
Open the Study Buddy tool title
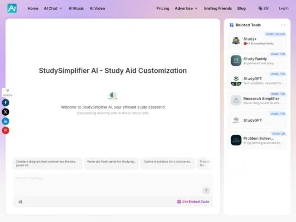point(255,59)
